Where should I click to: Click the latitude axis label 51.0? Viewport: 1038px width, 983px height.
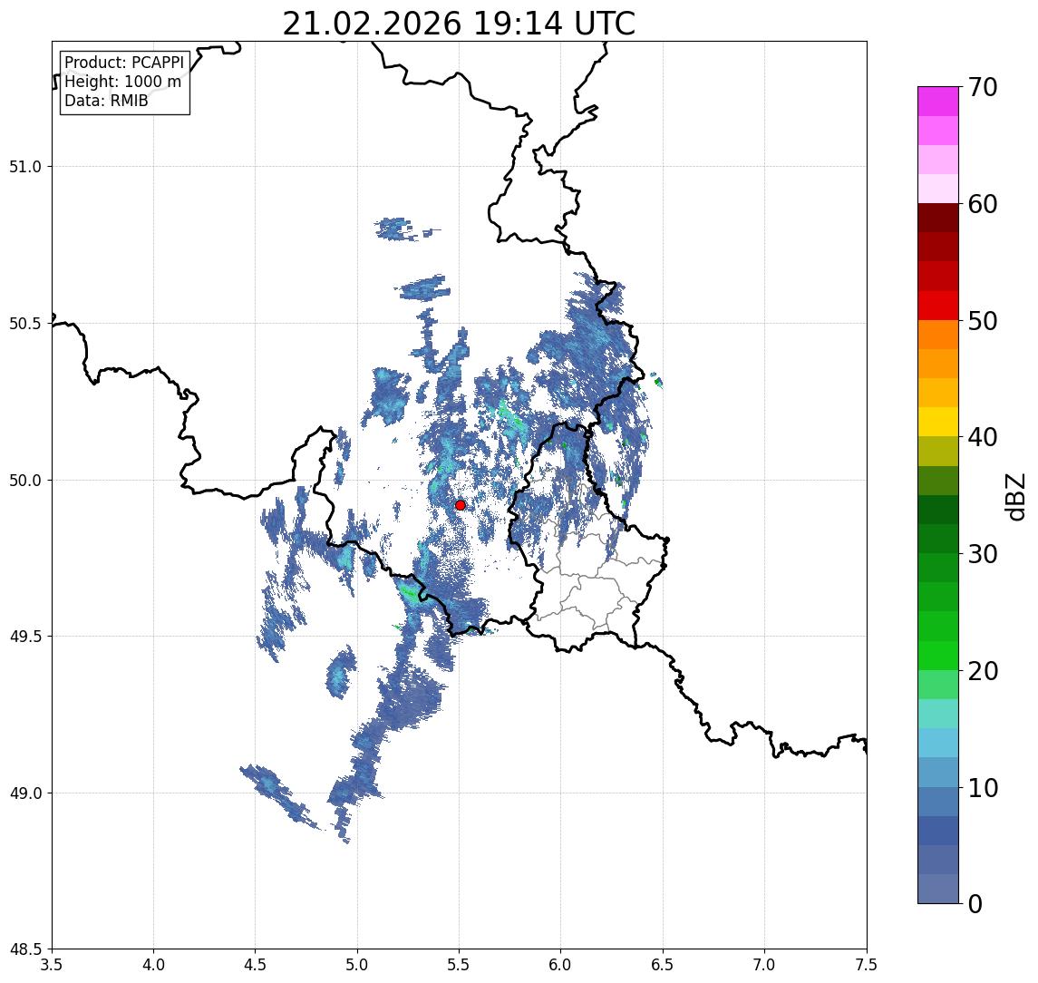tap(24, 167)
